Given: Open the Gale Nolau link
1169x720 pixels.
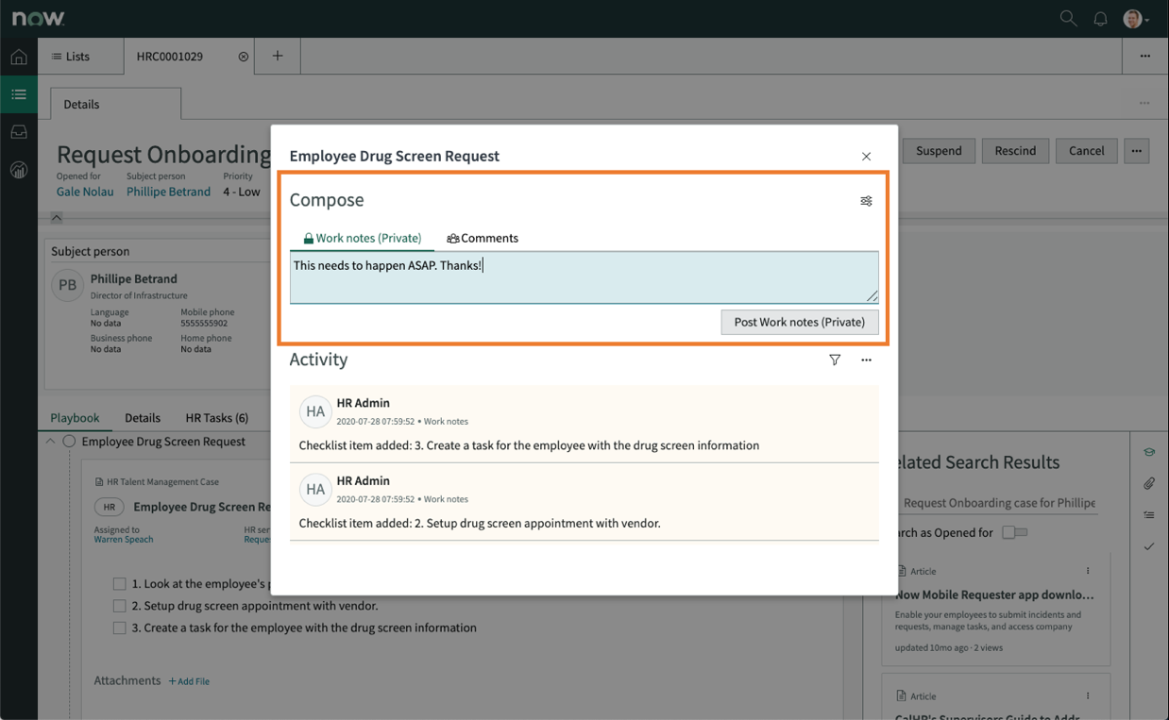Looking at the screenshot, I should pos(85,192).
